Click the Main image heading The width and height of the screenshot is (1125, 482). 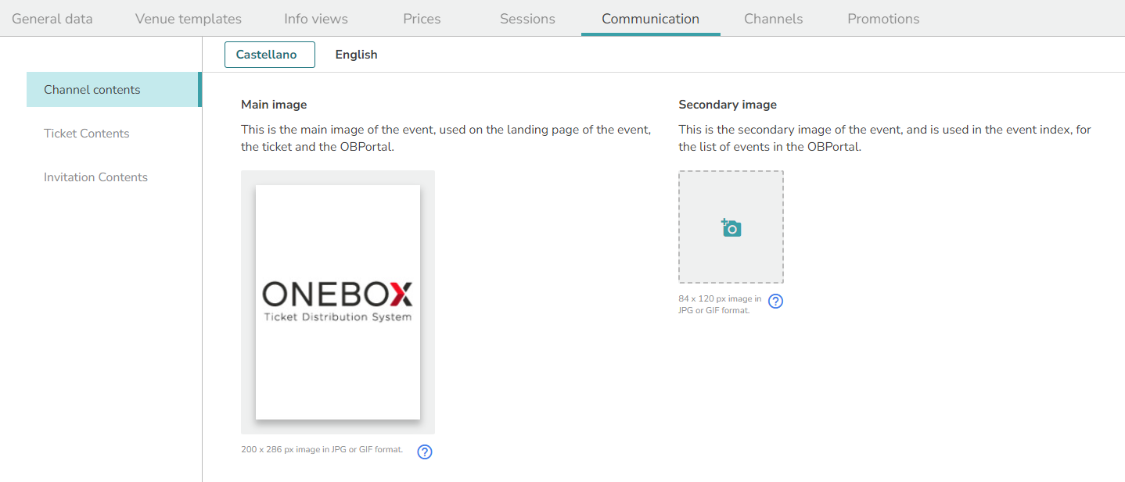pyautogui.click(x=274, y=105)
